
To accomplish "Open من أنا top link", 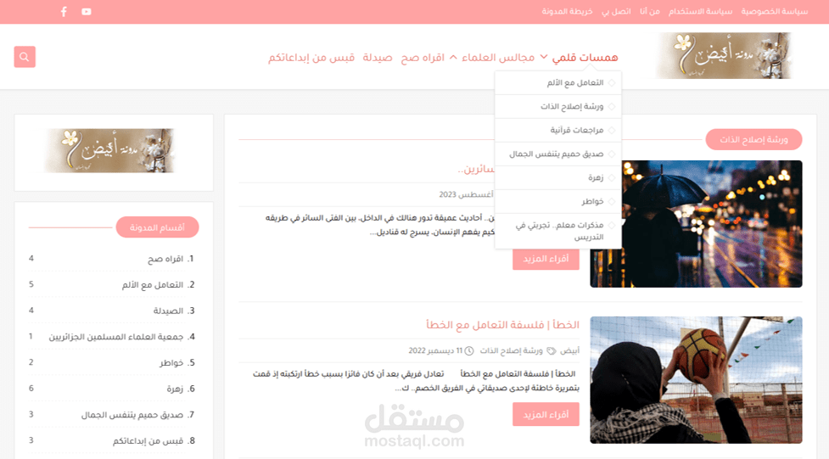I will 650,11.
